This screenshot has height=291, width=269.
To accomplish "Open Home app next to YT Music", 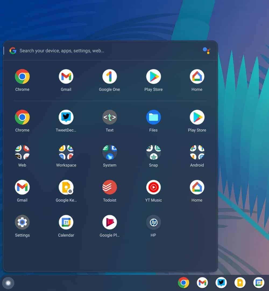I will coord(197,187).
